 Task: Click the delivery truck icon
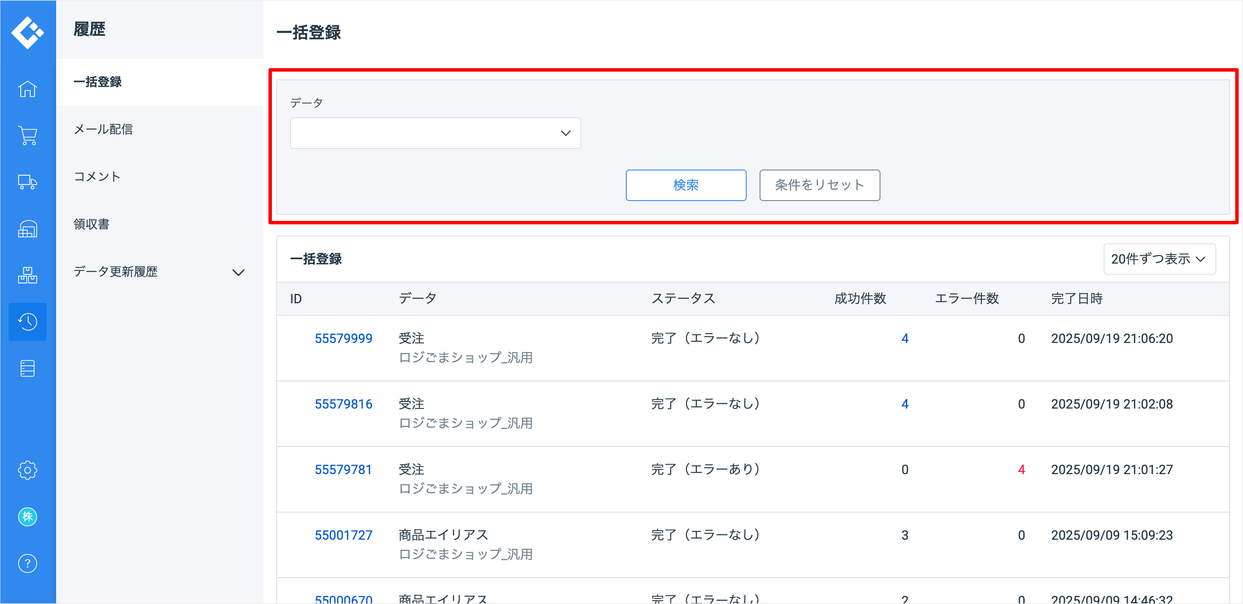tap(28, 182)
